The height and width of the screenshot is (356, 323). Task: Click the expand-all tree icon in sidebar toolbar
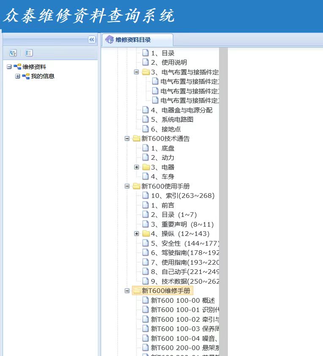[13, 53]
